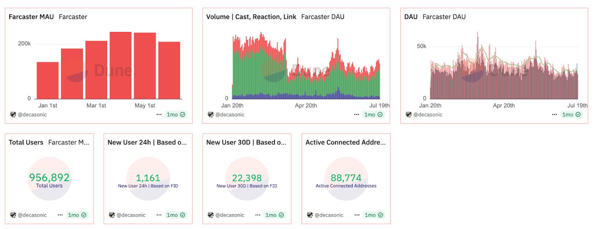Open @decasonic profile link in New User 24h card

[x=131, y=215]
